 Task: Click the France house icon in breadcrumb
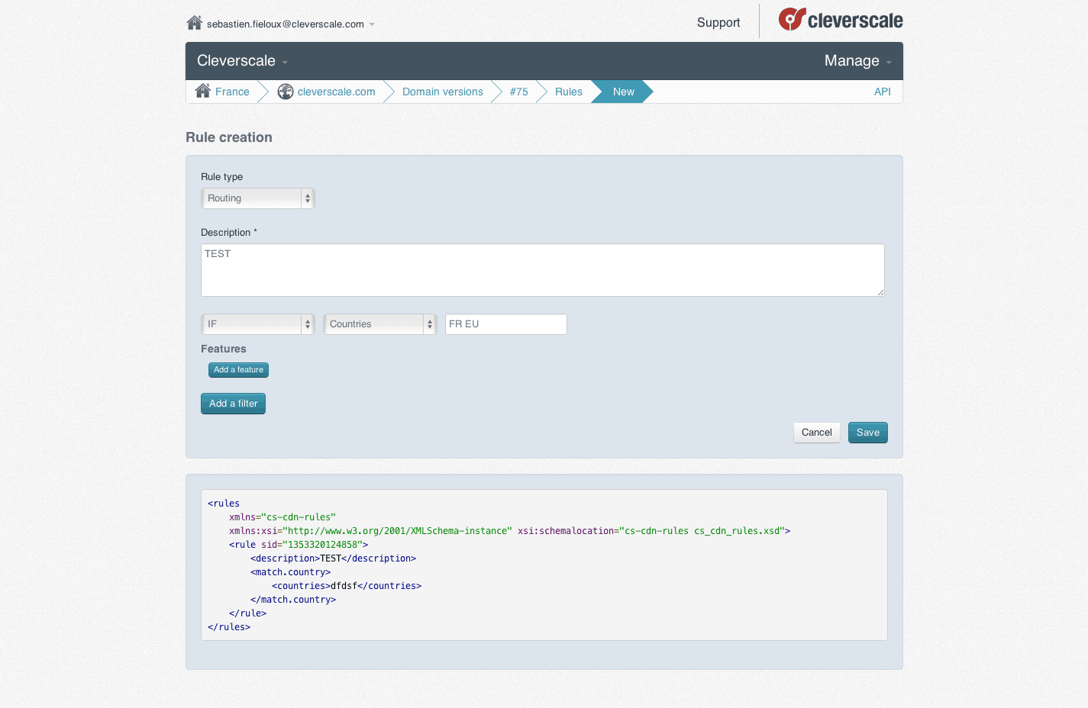[203, 91]
